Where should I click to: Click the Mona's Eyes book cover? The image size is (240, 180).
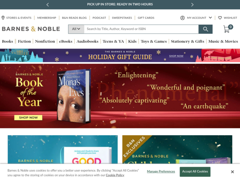click(x=73, y=96)
